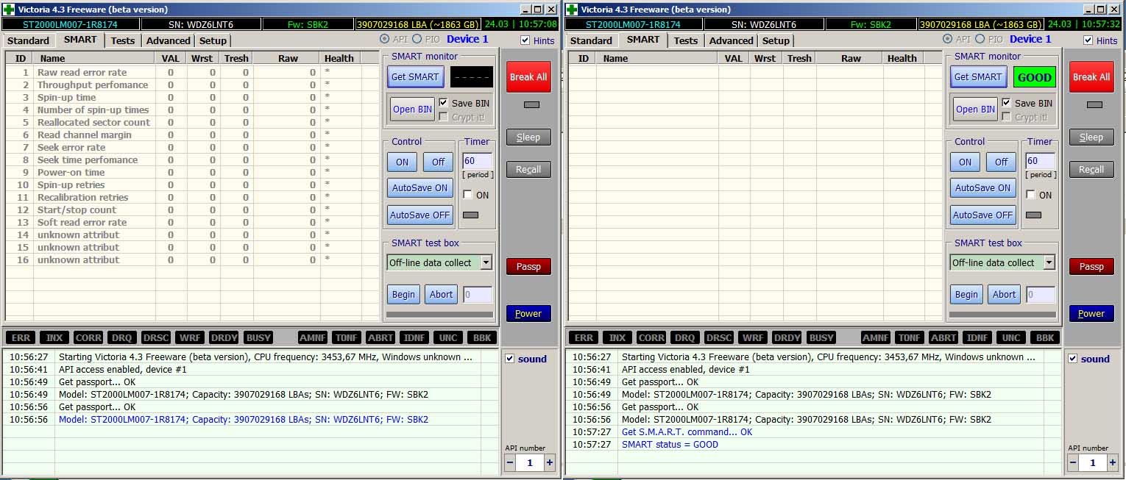The width and height of the screenshot is (1126, 480).
Task: Click DRDY status indicator in right window
Action: (787, 337)
